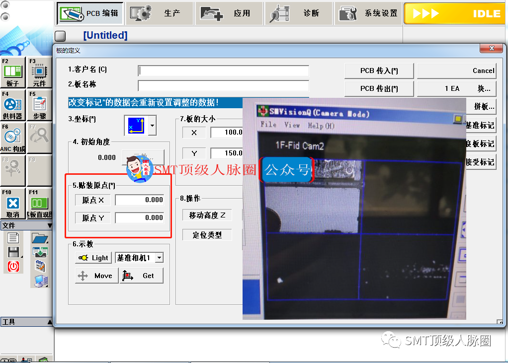
Task: Open the 基准相机1 camera dropdown
Action: (159, 258)
